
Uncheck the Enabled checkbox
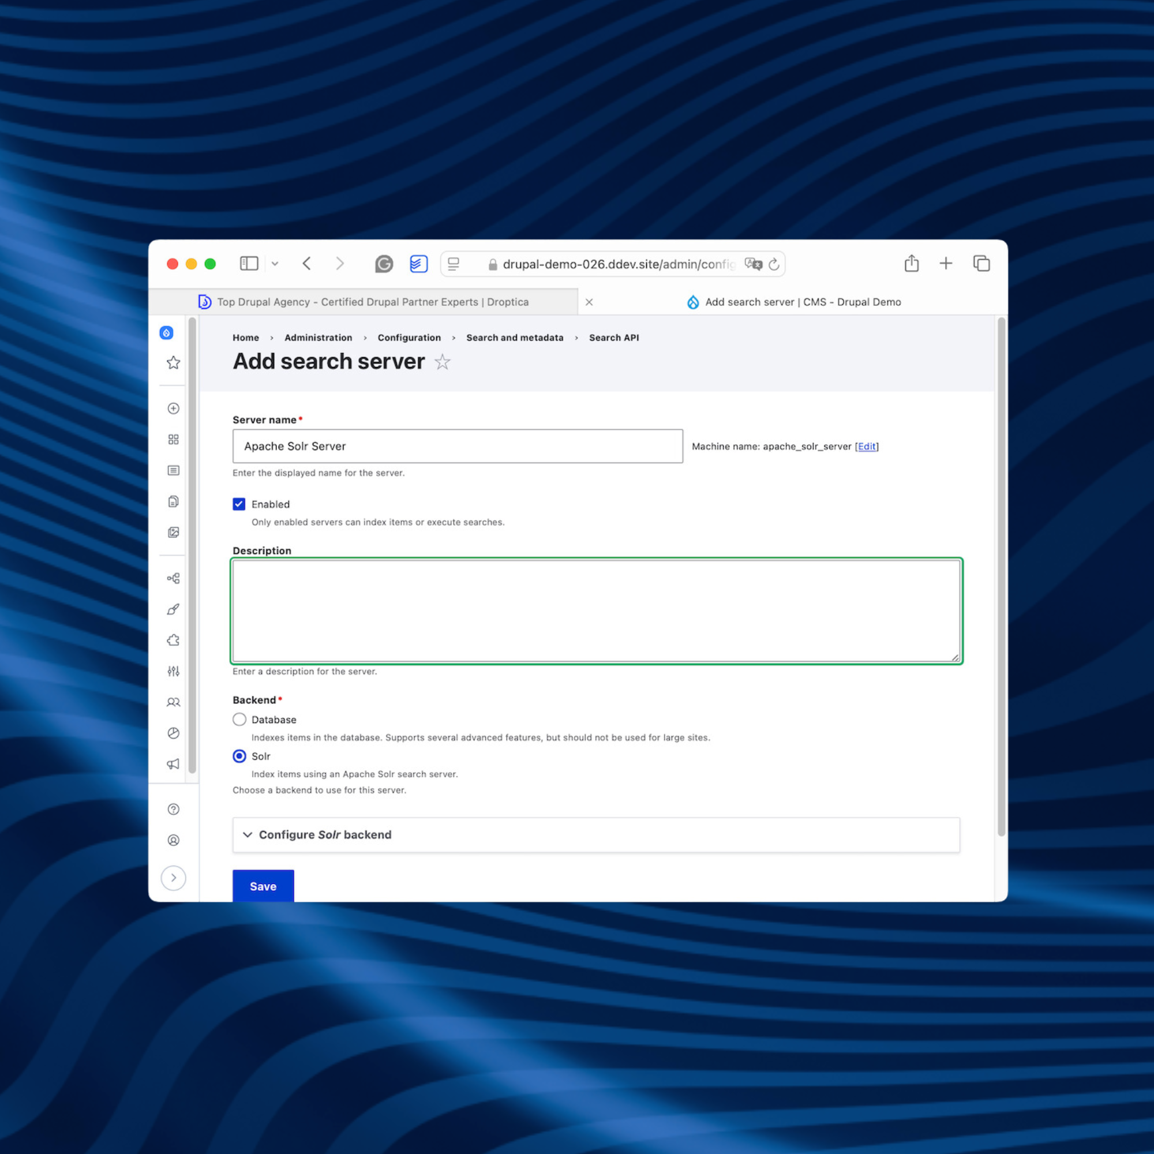[x=239, y=504]
